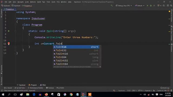Open the Edit menu

click(10, 2)
